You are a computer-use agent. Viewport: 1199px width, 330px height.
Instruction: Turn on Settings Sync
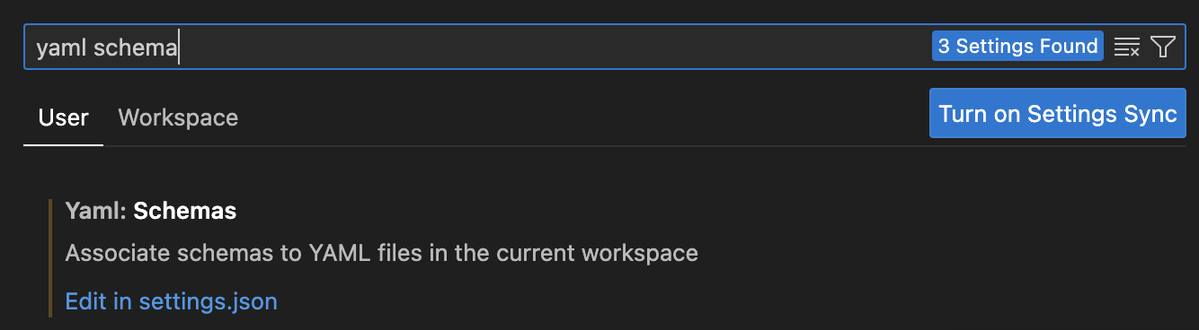[1058, 114]
